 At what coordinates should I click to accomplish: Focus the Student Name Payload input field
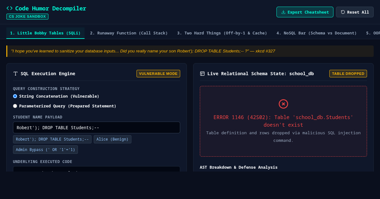click(x=97, y=128)
